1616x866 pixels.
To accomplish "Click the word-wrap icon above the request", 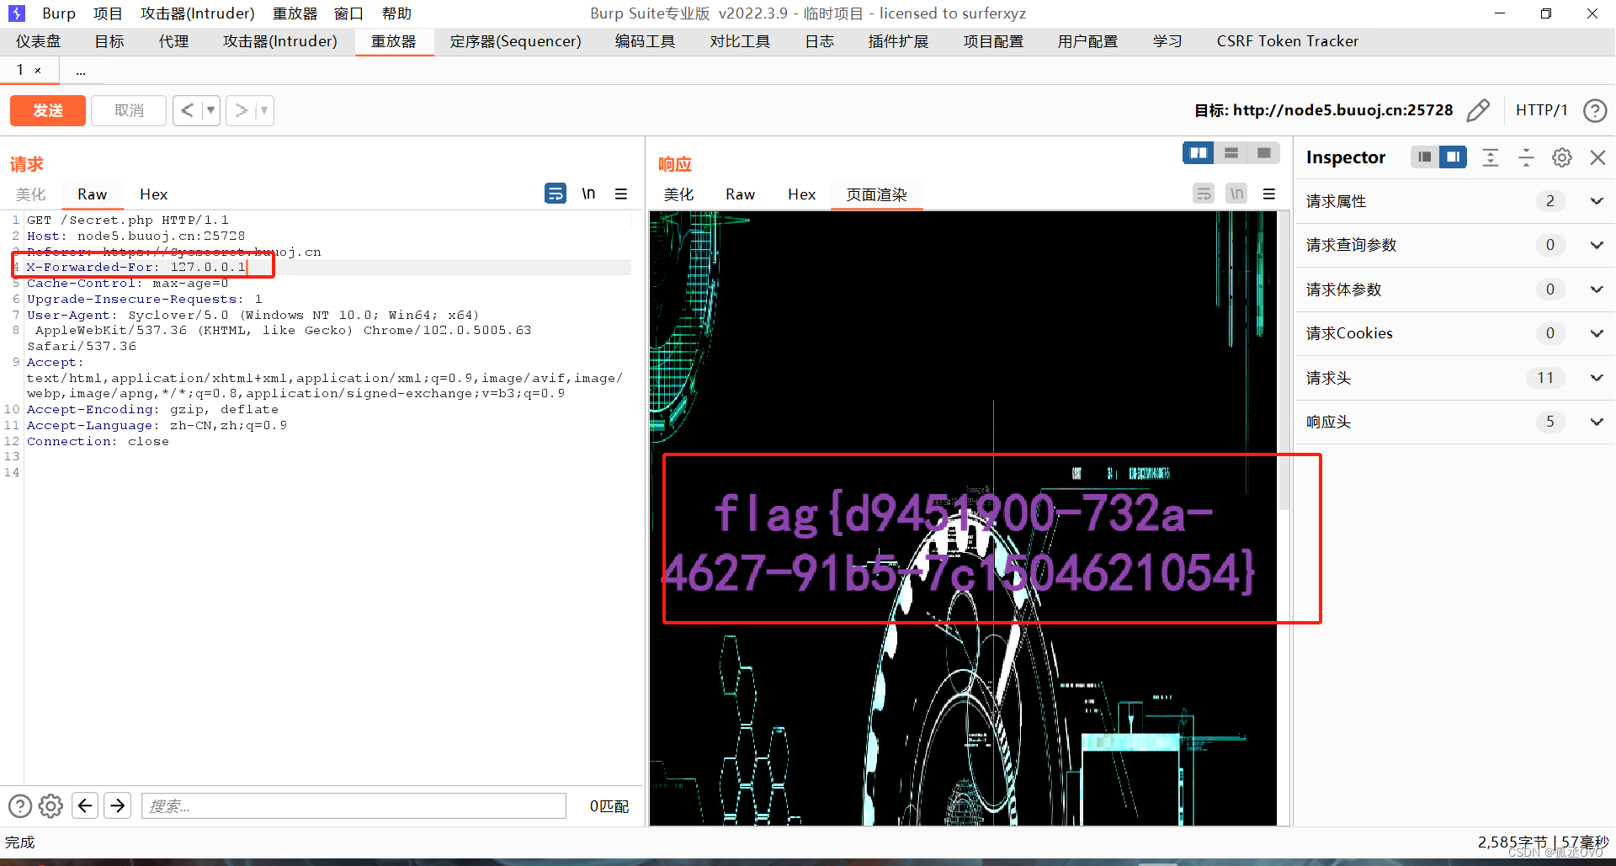I will coord(555,194).
